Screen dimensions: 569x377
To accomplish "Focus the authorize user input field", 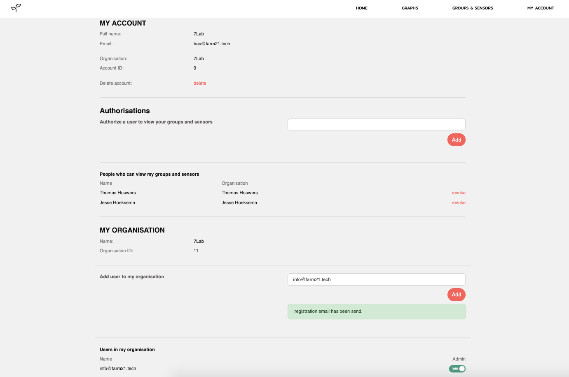I will coord(376,125).
